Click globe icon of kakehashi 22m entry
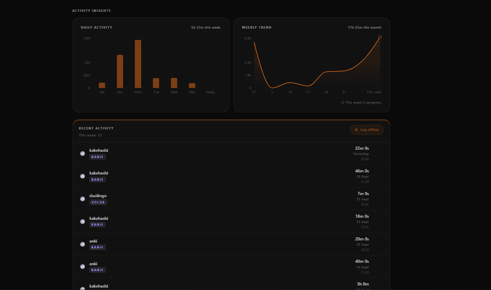This screenshot has width=491, height=290. coord(83,154)
